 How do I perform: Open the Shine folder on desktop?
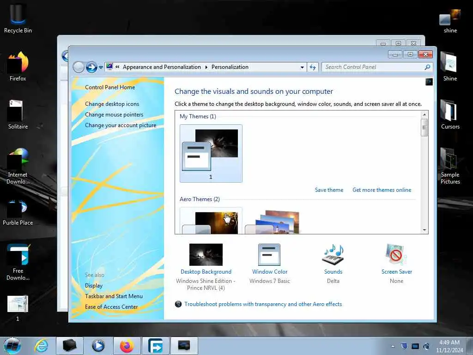coord(450,66)
